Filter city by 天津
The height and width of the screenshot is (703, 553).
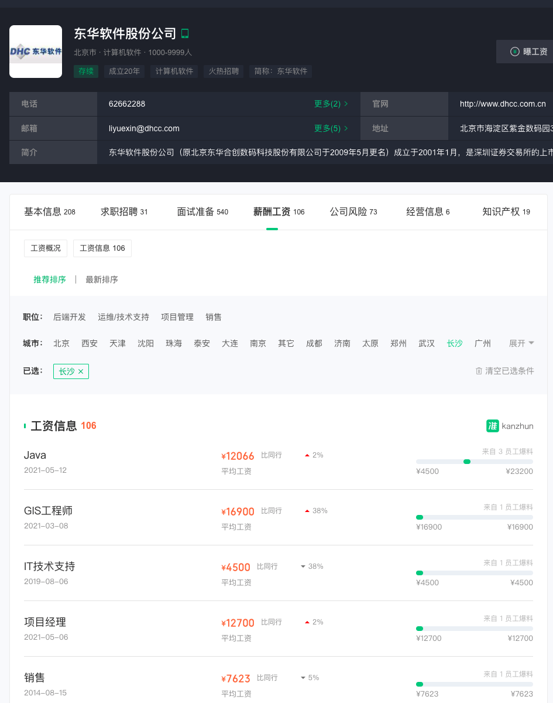click(x=118, y=343)
